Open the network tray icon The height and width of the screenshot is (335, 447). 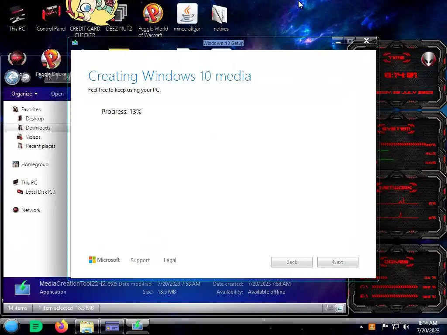395,327
